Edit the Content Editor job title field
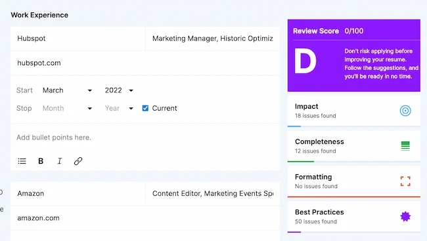 (213, 193)
